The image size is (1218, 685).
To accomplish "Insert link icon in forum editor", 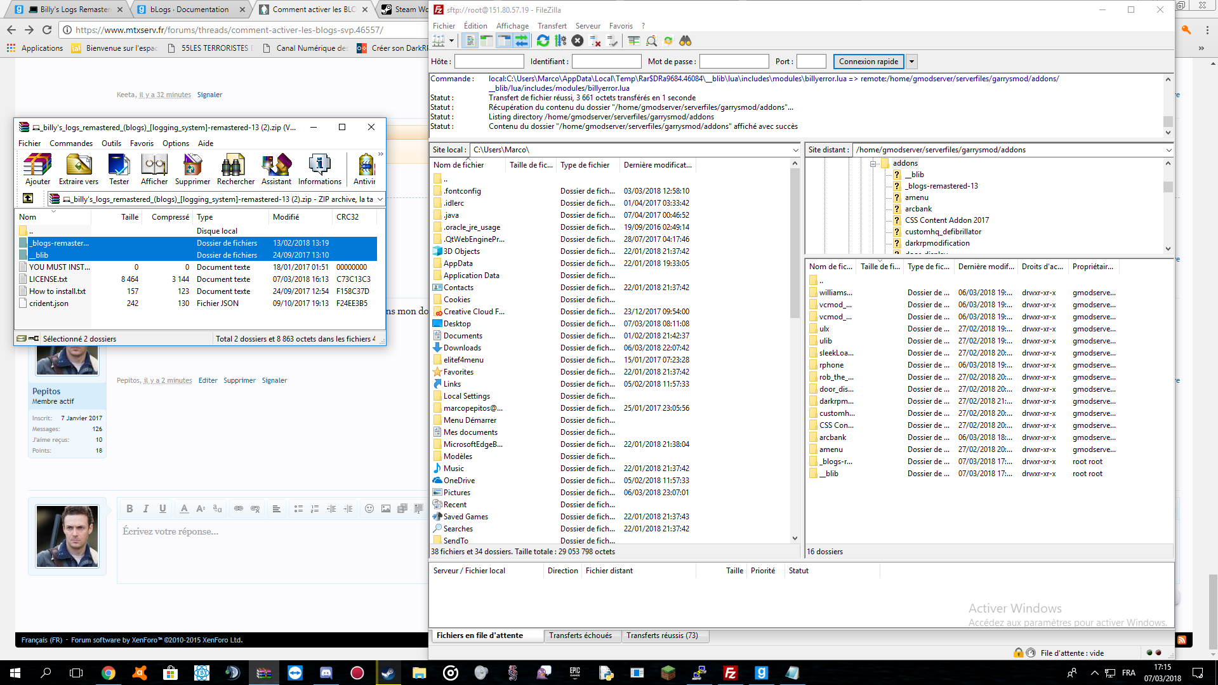I will coord(239,509).
